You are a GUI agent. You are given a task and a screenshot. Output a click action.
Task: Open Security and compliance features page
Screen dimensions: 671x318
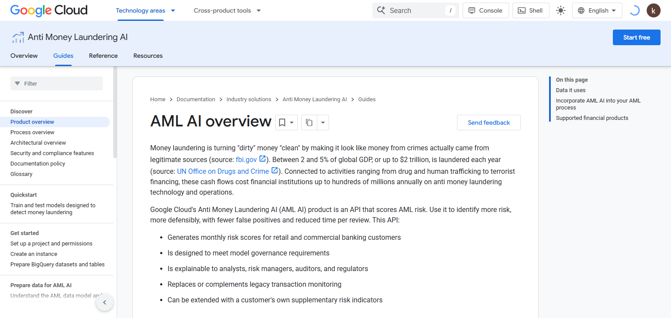[x=52, y=153]
